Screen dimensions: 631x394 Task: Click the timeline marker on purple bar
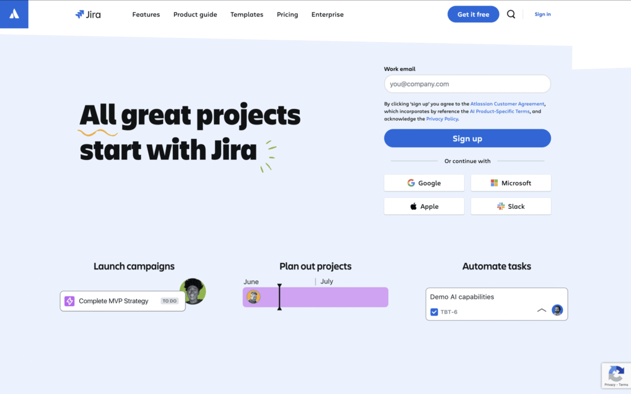pyautogui.click(x=279, y=297)
